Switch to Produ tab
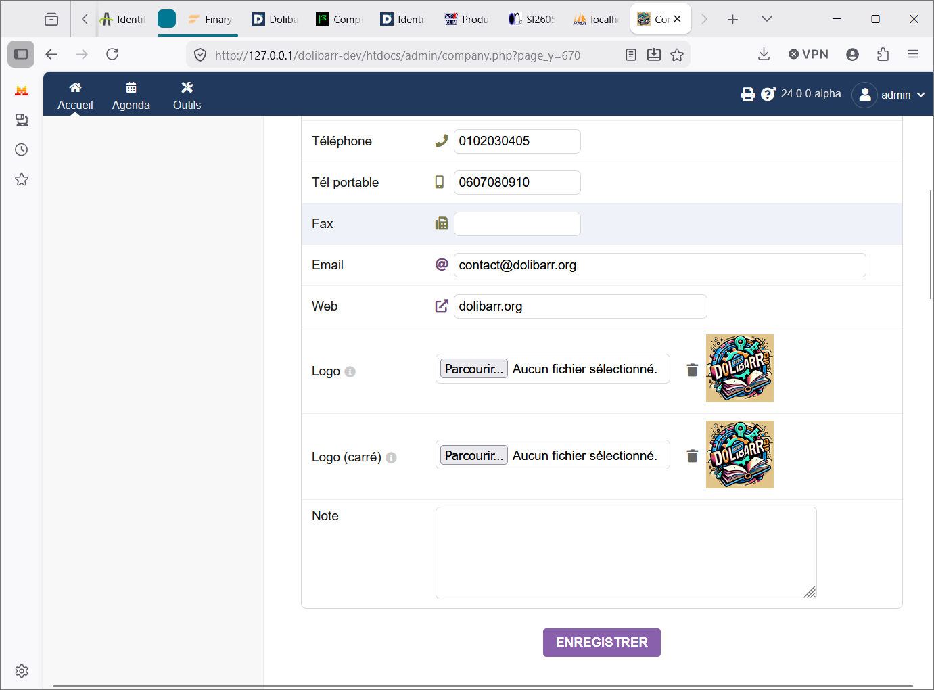 (467, 19)
